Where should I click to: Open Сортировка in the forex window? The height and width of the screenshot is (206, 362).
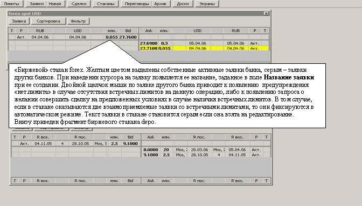point(48,21)
